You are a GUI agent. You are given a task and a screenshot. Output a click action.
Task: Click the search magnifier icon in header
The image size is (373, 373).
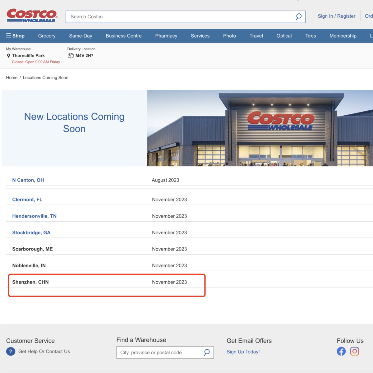click(298, 17)
